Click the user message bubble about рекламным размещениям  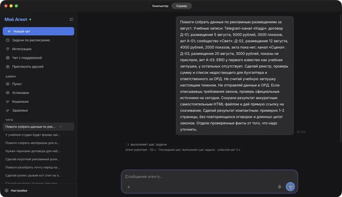click(x=235, y=76)
